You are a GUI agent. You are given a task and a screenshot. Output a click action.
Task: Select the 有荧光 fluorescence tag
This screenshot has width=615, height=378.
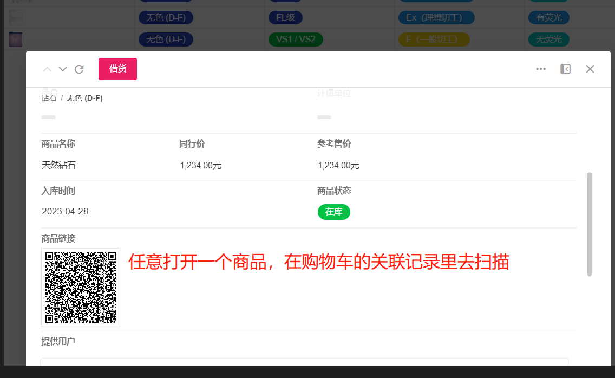click(548, 17)
